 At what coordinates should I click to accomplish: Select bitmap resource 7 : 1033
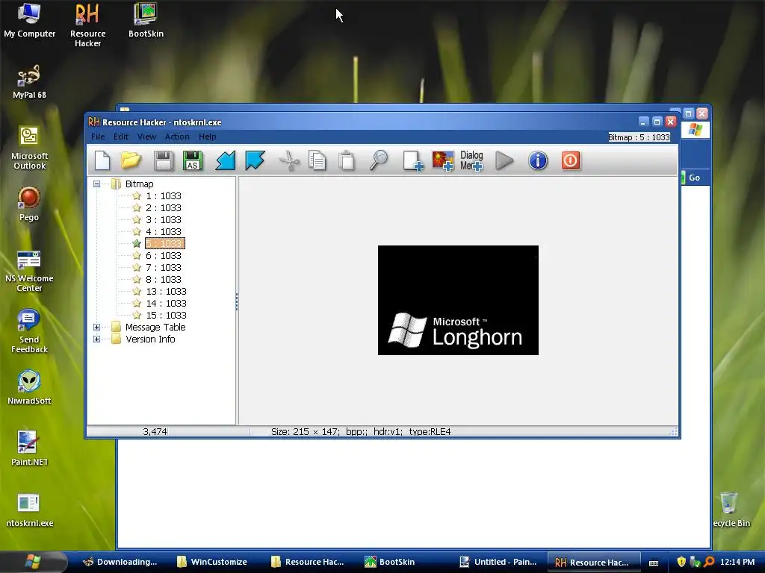click(164, 268)
